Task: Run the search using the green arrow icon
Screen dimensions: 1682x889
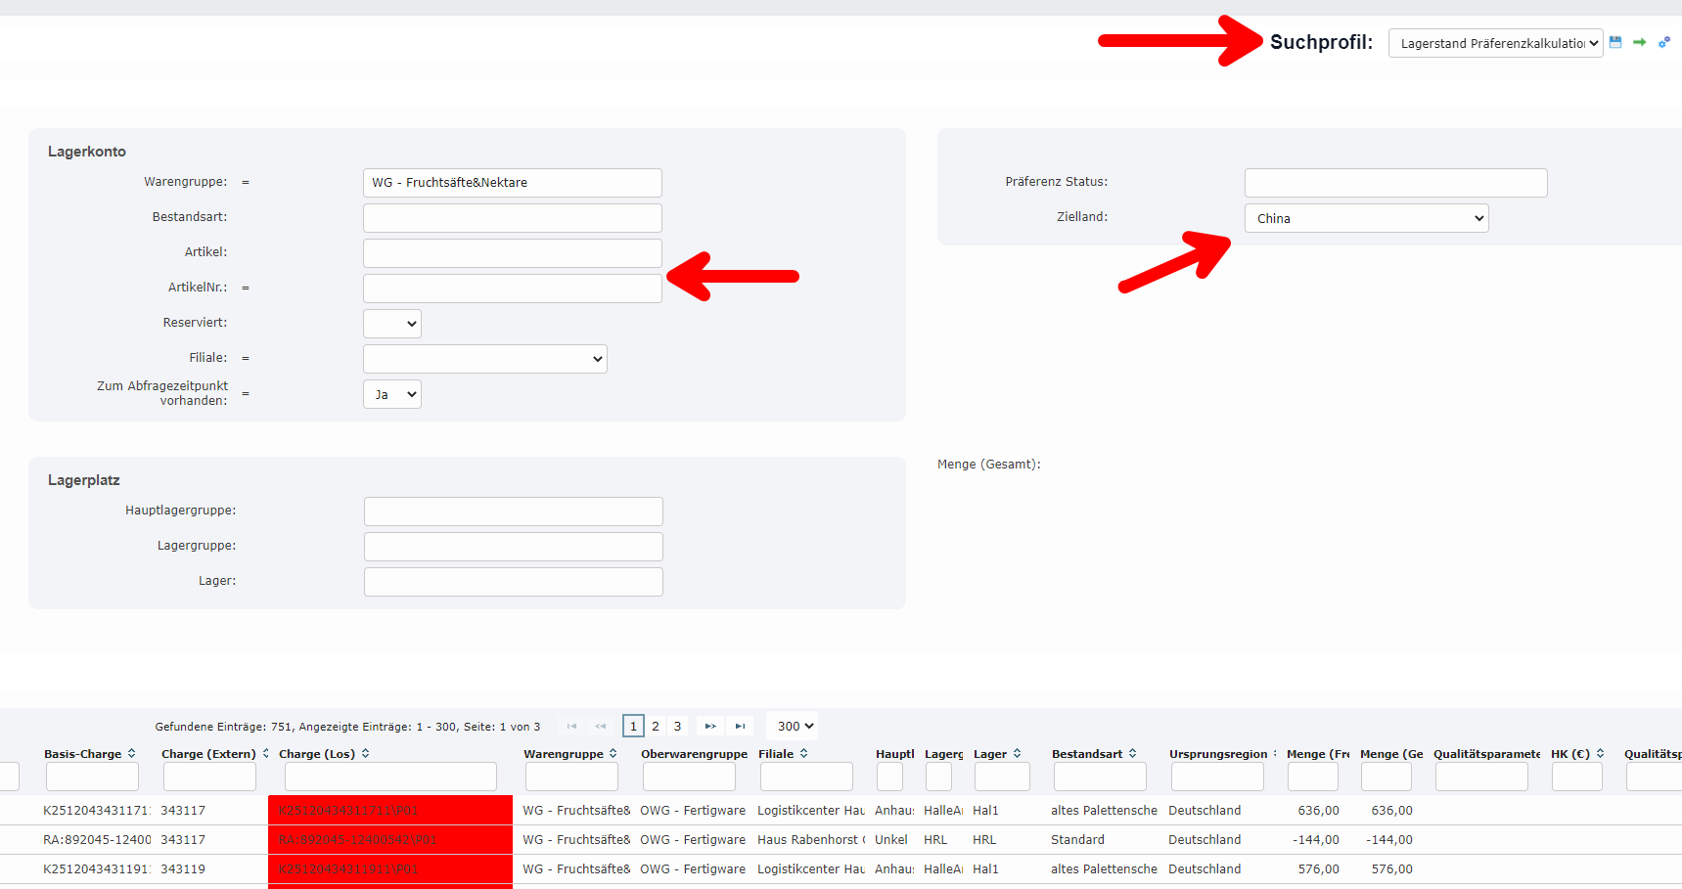Action: click(1639, 42)
